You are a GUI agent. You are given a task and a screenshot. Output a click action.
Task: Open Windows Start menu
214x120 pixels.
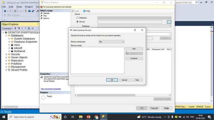pyautogui.click(x=4, y=117)
